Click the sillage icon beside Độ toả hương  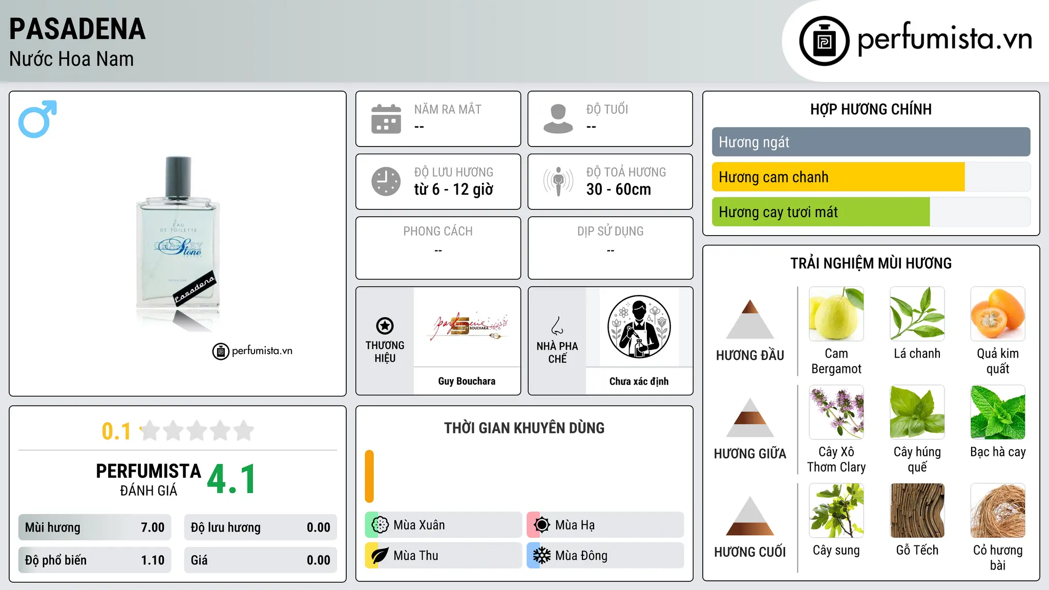coord(558,181)
